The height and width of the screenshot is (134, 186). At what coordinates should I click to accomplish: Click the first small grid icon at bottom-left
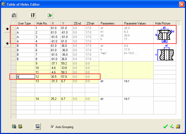[x=14, y=127]
